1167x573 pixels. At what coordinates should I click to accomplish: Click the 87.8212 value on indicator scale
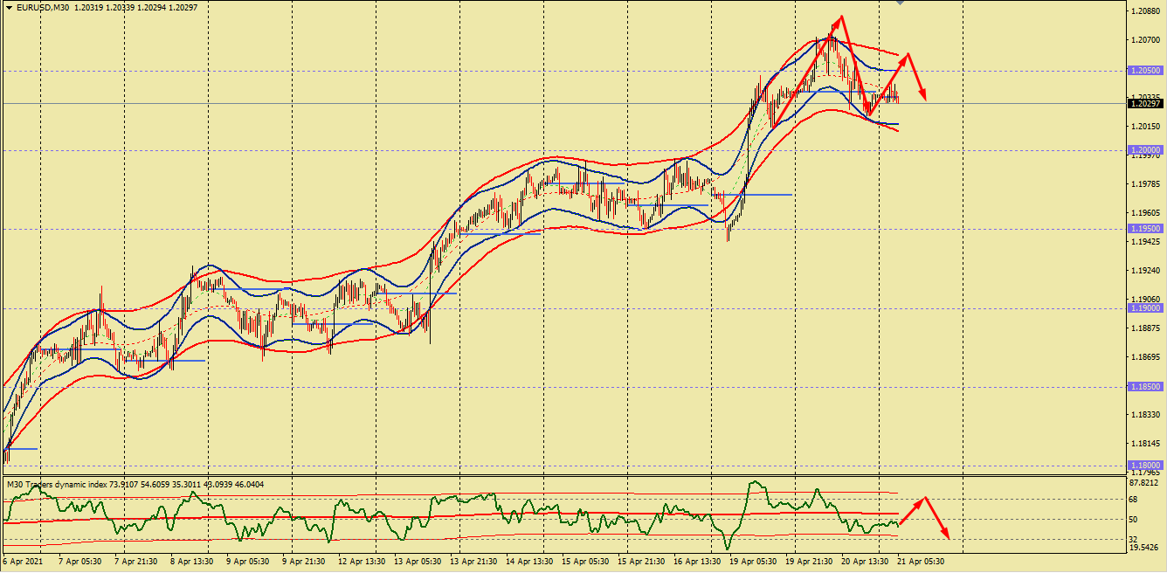[x=1143, y=482]
